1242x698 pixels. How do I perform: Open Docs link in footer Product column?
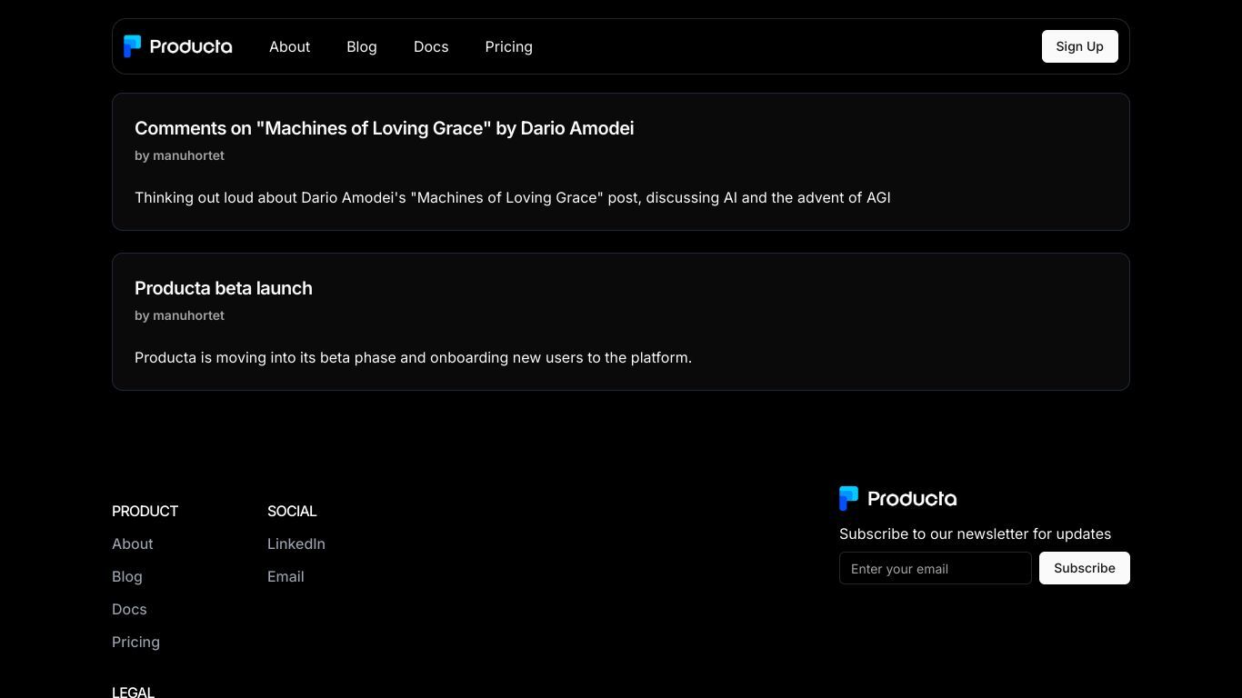coord(129,609)
